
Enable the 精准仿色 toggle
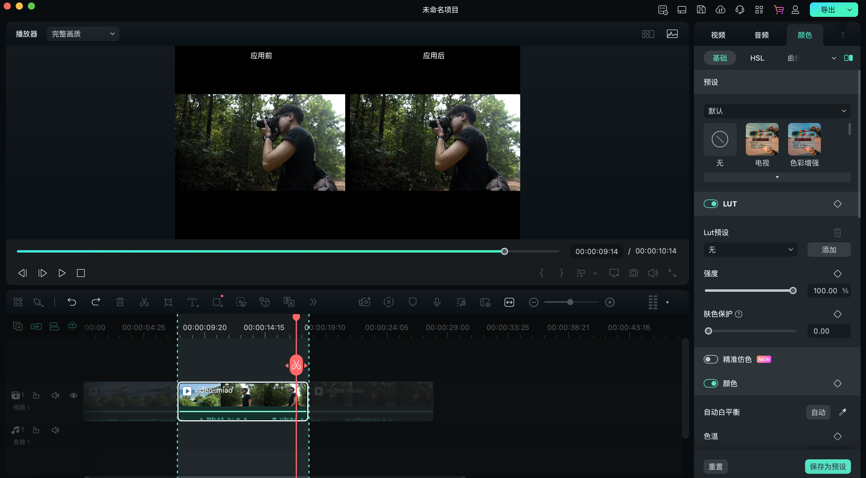(711, 359)
